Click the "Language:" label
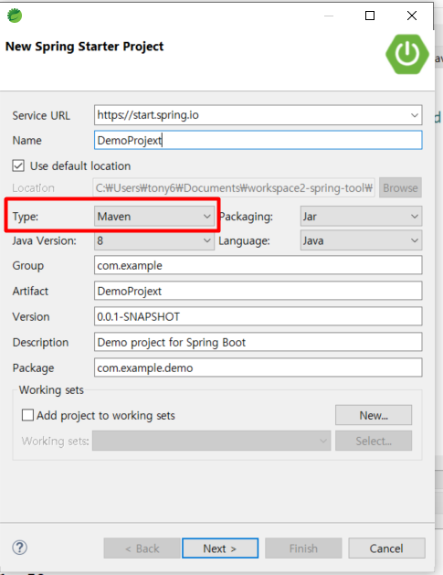The height and width of the screenshot is (575, 443). pyautogui.click(x=245, y=241)
